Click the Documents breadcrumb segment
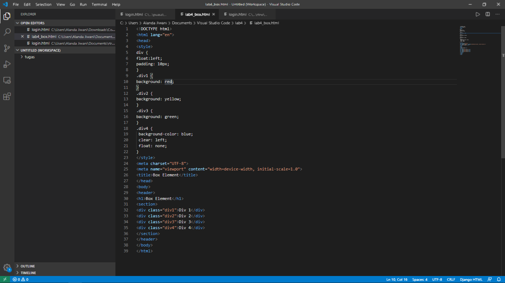 (x=182, y=23)
